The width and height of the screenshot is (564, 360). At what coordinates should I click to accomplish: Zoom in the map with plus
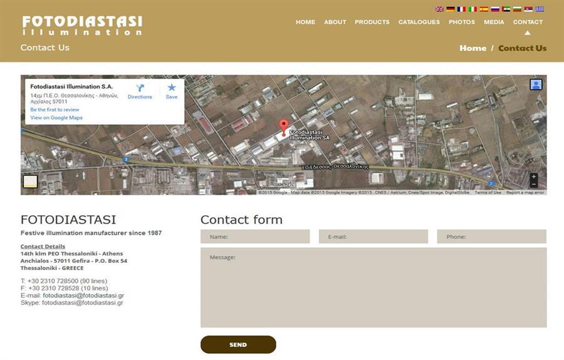pos(534,177)
